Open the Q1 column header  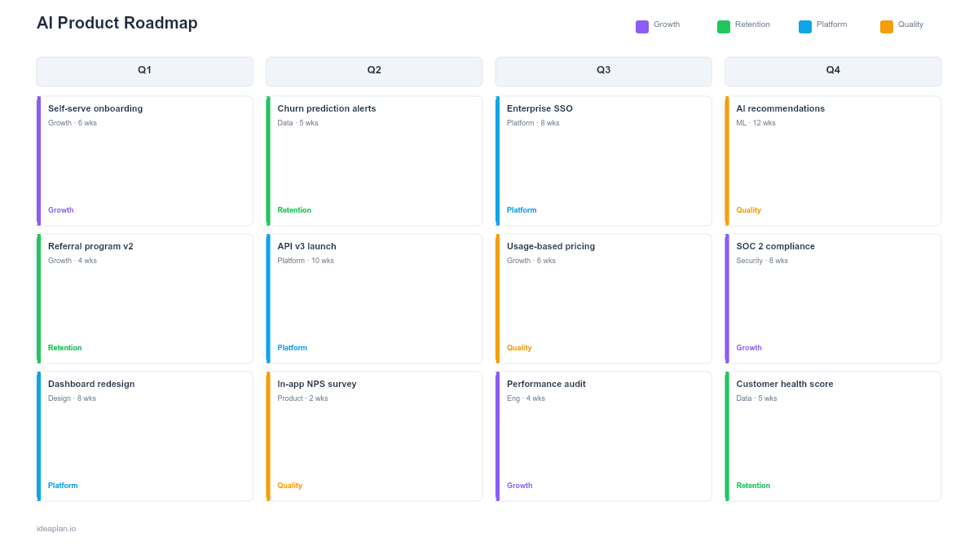point(144,71)
